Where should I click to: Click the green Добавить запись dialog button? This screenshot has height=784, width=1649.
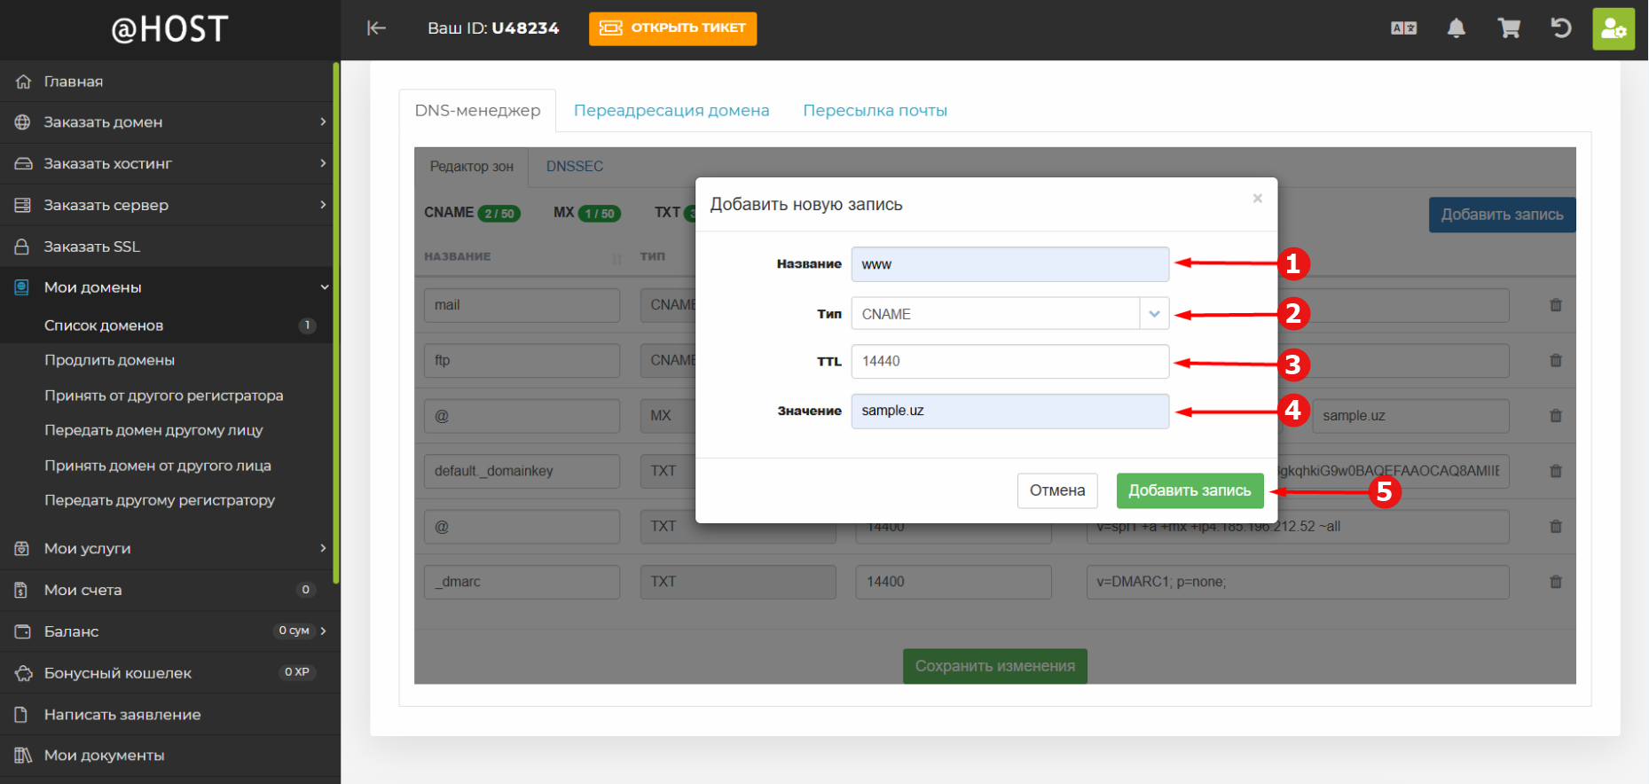tap(1190, 490)
